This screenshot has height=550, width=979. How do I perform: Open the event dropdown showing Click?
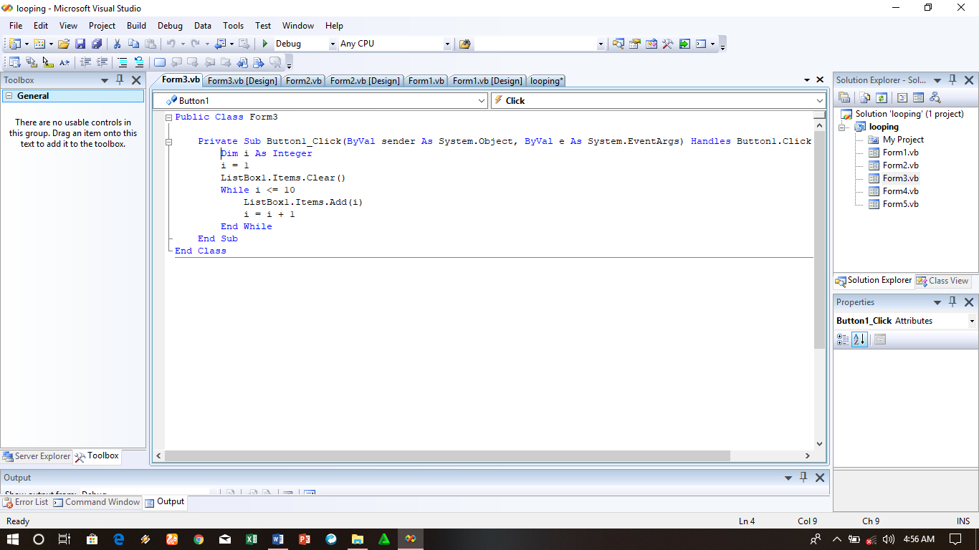(x=819, y=100)
